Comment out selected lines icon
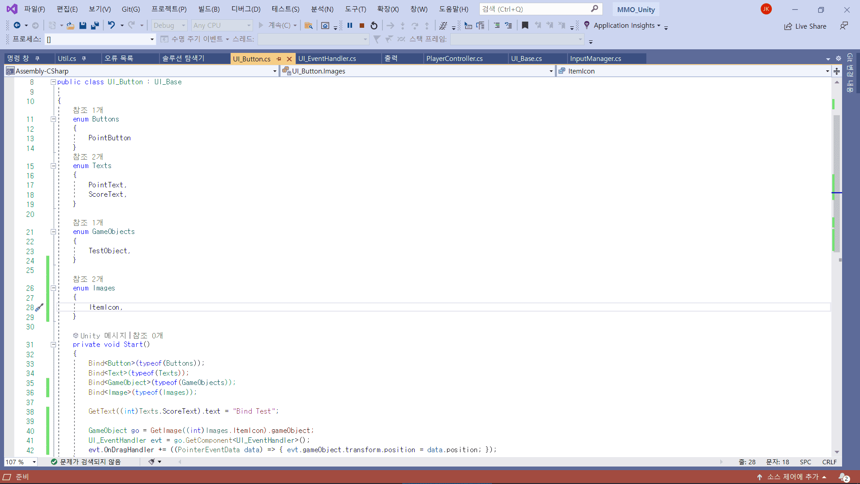The image size is (860, 484). (x=497, y=26)
